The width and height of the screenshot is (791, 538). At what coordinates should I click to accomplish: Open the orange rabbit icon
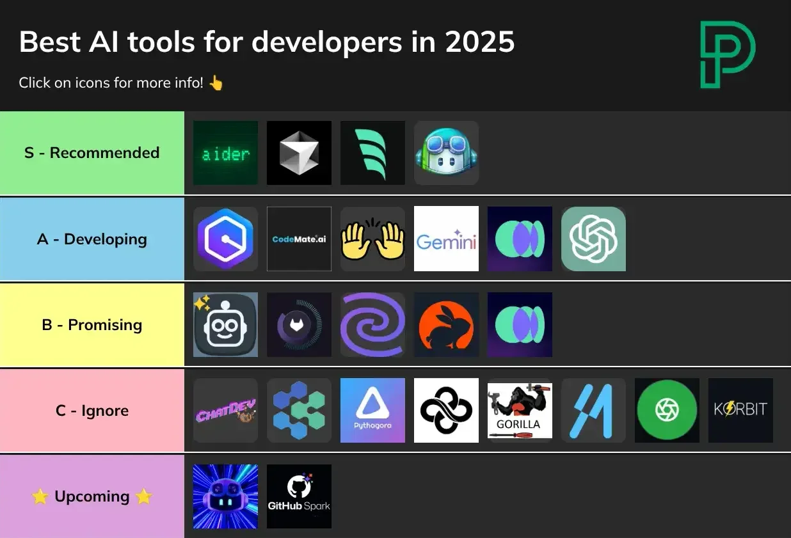click(x=446, y=324)
